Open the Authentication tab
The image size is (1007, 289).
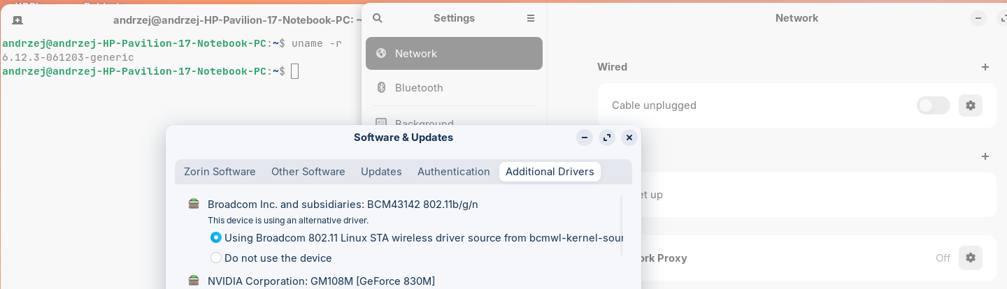pyautogui.click(x=454, y=172)
